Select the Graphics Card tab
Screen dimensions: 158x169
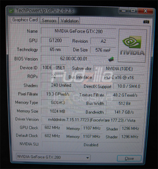[x=25, y=20]
